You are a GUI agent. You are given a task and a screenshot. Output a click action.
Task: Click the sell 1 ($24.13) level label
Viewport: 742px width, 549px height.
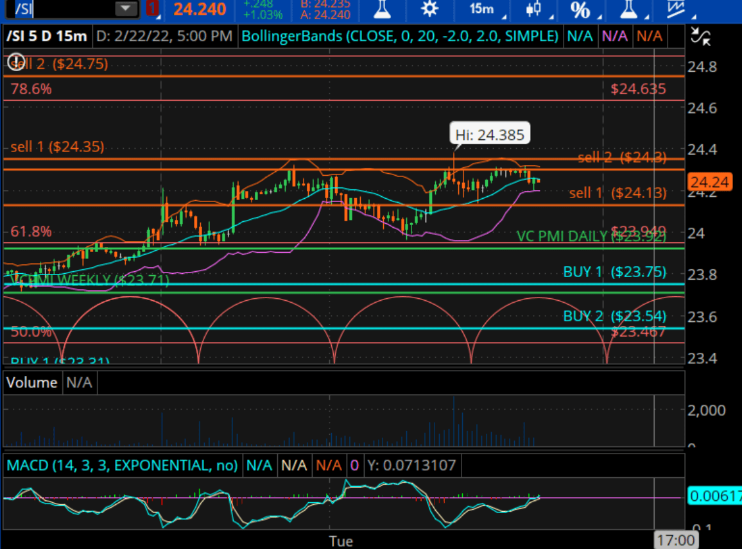617,193
